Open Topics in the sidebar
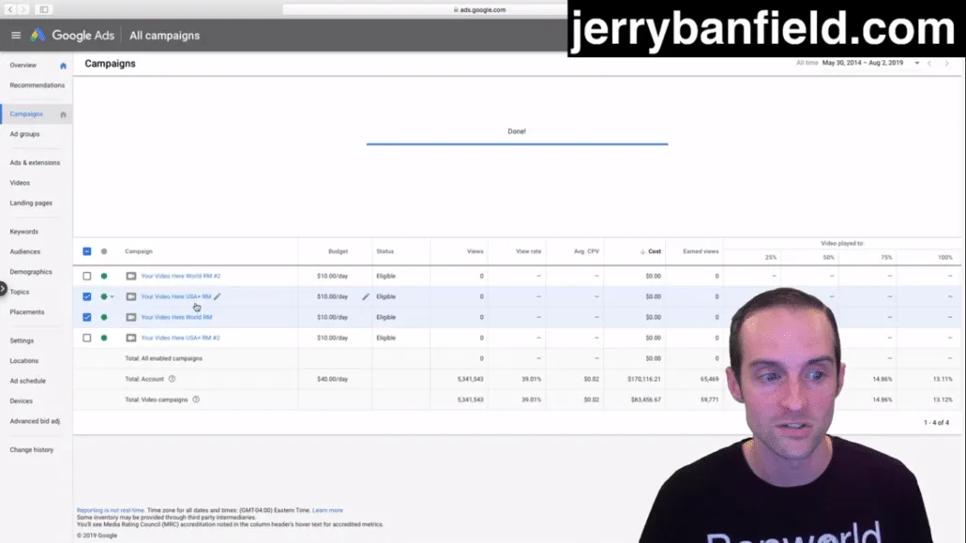The image size is (966, 543). click(19, 293)
